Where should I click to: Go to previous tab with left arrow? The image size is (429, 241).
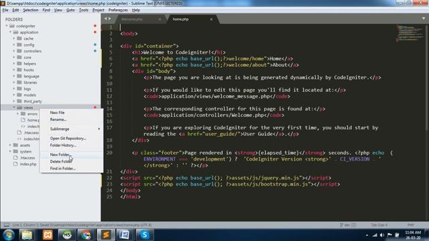pos(105,19)
